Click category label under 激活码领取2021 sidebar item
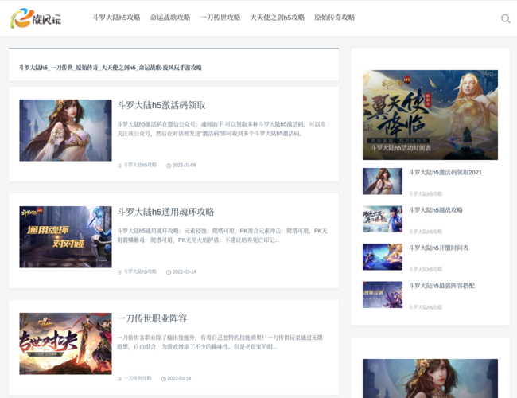The image size is (517, 398). 426,193
